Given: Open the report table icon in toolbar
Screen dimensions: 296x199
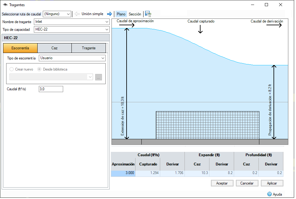Looking at the screenshot, I should coord(148,14).
